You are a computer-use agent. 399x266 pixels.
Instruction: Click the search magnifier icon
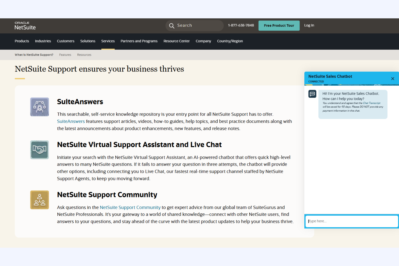(172, 26)
